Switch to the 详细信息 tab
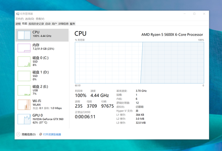Viewport: 222px width, 151px height. tap(63, 24)
